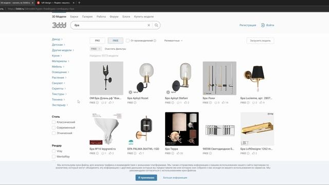The width and height of the screenshot is (329, 185).
Task: Check the Vray render checkbox
Action: pos(53,151)
